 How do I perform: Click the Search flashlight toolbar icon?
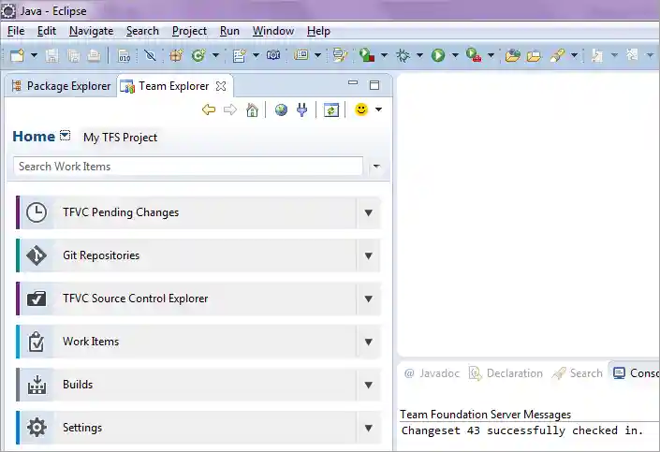click(557, 55)
